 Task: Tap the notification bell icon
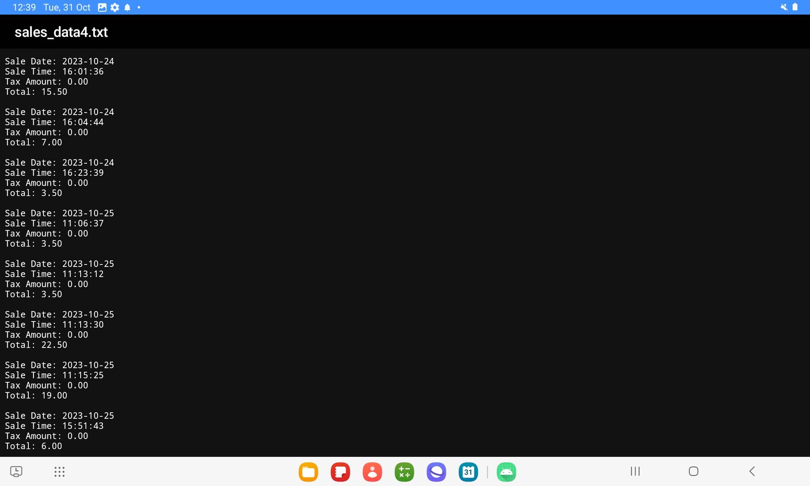pos(127,7)
